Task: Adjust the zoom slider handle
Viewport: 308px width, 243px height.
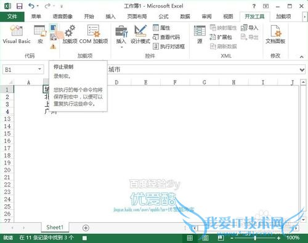Action: tap(255, 238)
